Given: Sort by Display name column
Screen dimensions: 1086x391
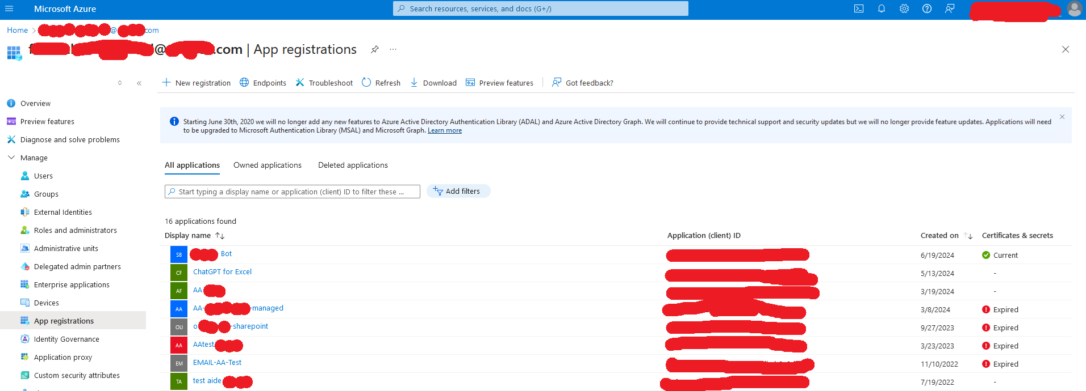Looking at the screenshot, I should 195,235.
